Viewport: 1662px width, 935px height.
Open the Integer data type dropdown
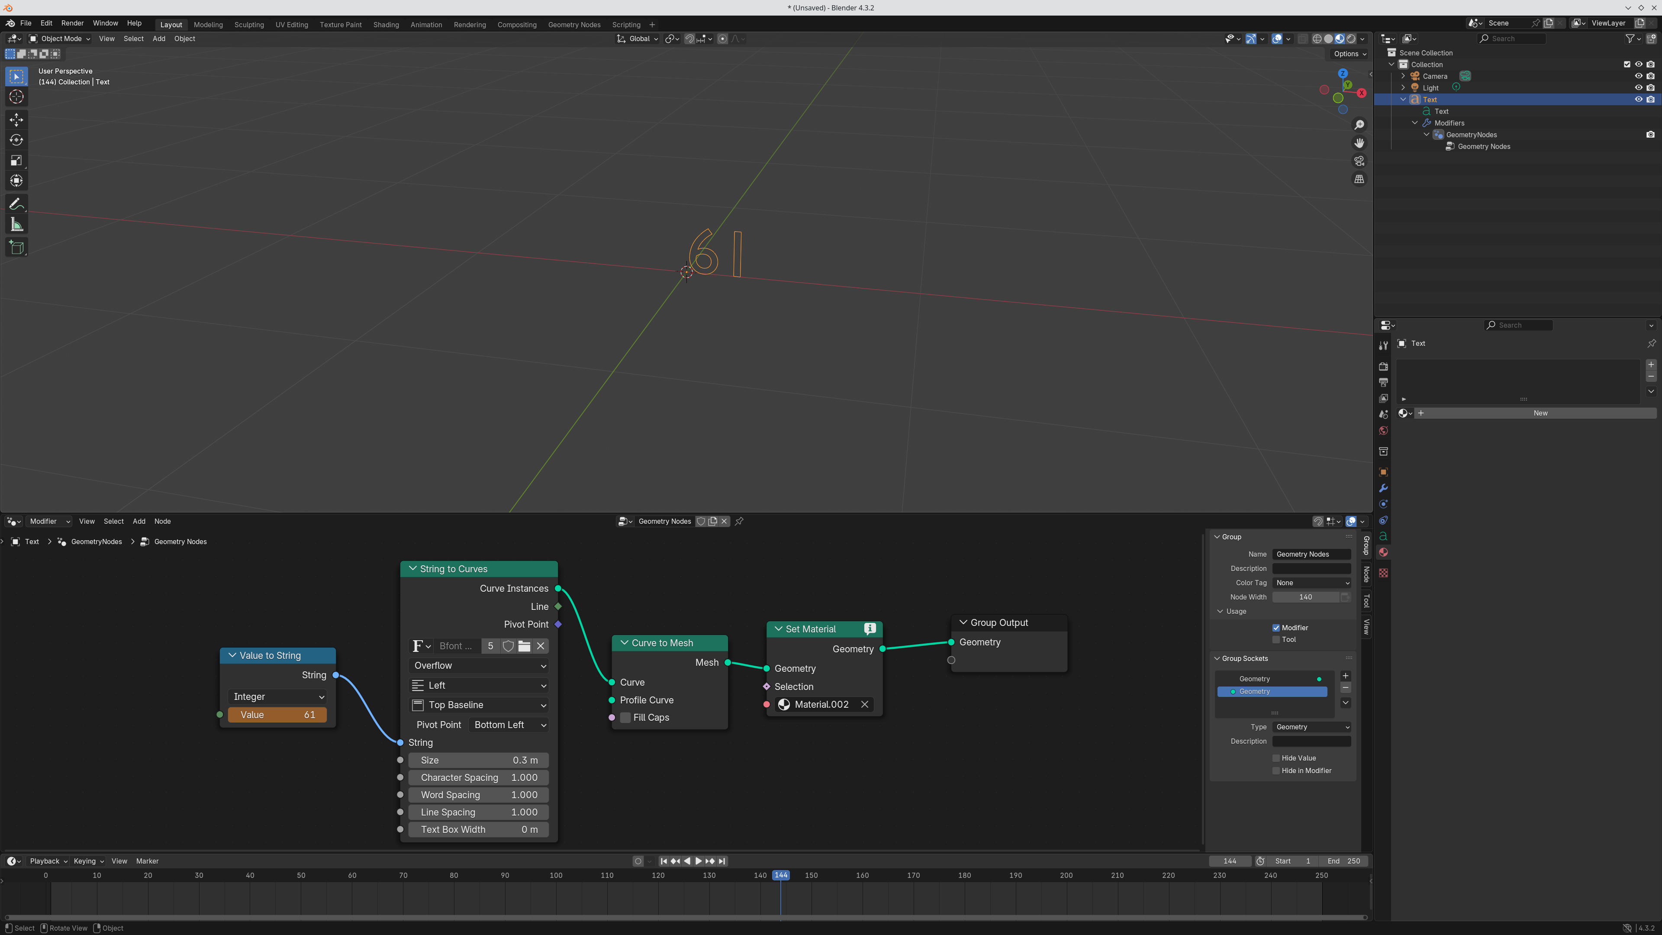pyautogui.click(x=278, y=697)
